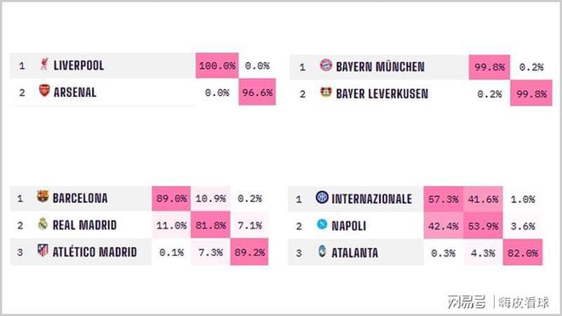Select the REAL MADRID team name
The height and width of the screenshot is (316, 562).
point(84,225)
